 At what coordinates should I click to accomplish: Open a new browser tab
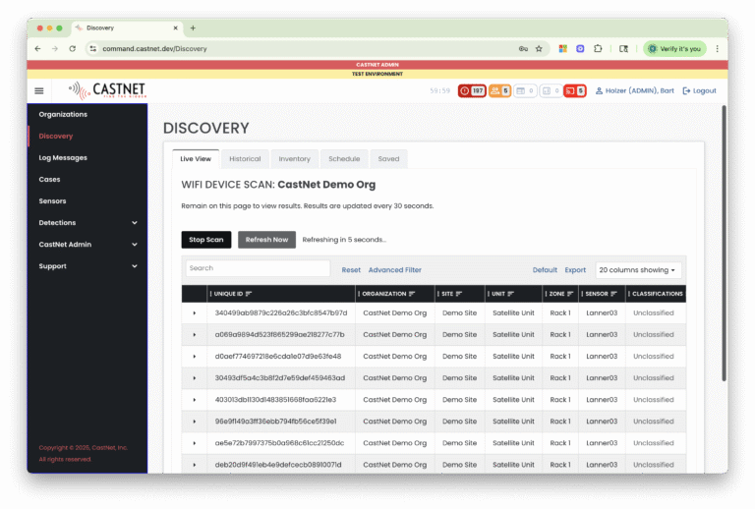(x=193, y=28)
